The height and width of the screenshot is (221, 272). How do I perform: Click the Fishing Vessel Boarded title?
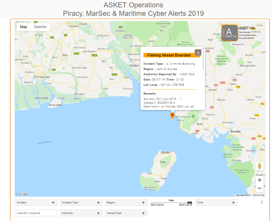tap(169, 55)
